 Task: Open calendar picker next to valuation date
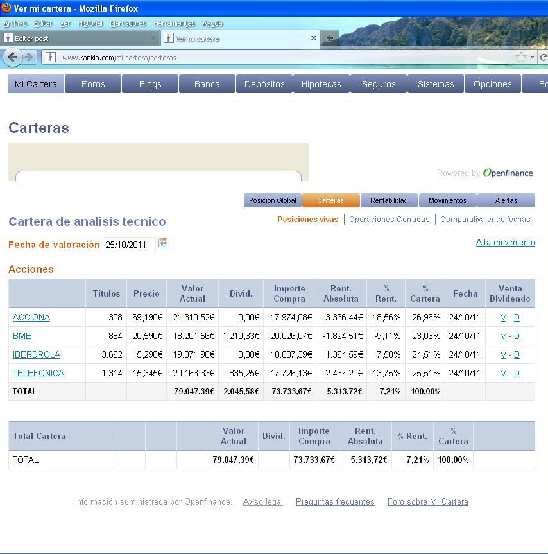[x=163, y=243]
